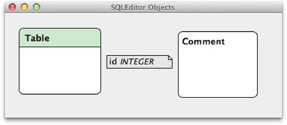Click empty canvas below the id INTEGER field

(139, 88)
